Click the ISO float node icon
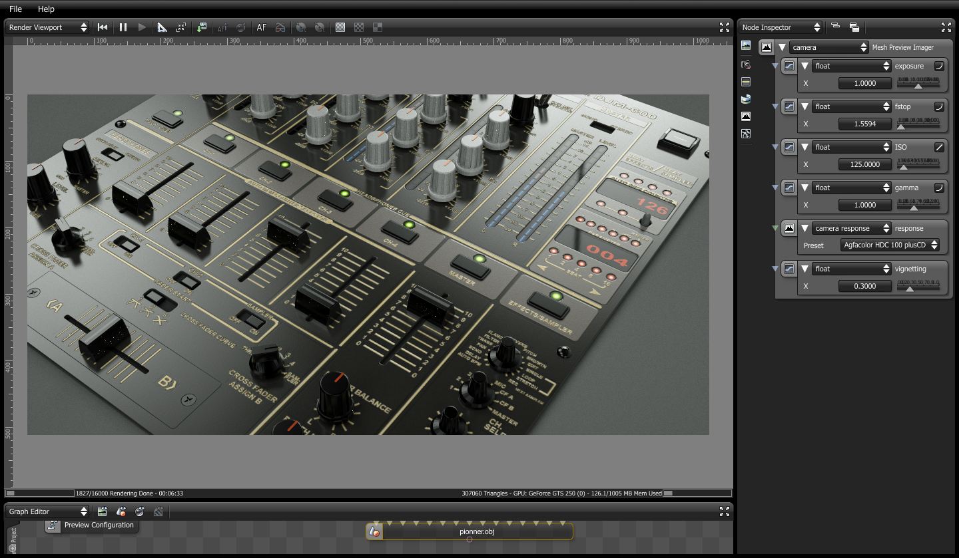 789,147
